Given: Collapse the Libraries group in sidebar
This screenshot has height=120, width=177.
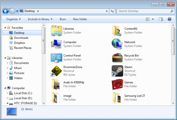Looking at the screenshot, I should [5, 58].
